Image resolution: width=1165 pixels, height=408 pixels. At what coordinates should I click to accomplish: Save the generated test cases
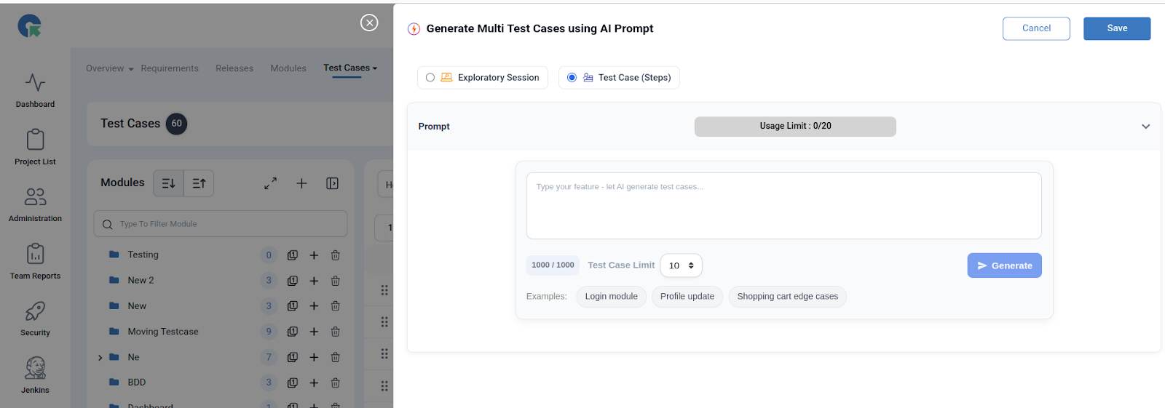(x=1116, y=28)
